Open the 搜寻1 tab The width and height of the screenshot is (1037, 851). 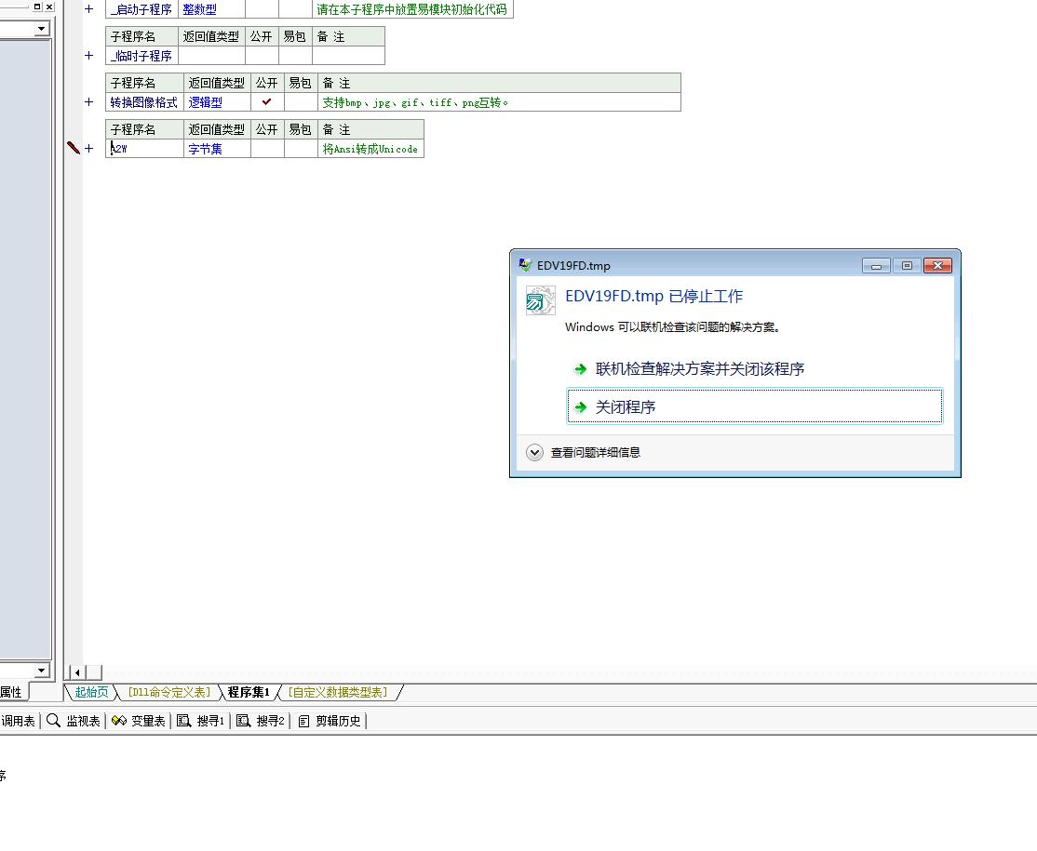(200, 721)
